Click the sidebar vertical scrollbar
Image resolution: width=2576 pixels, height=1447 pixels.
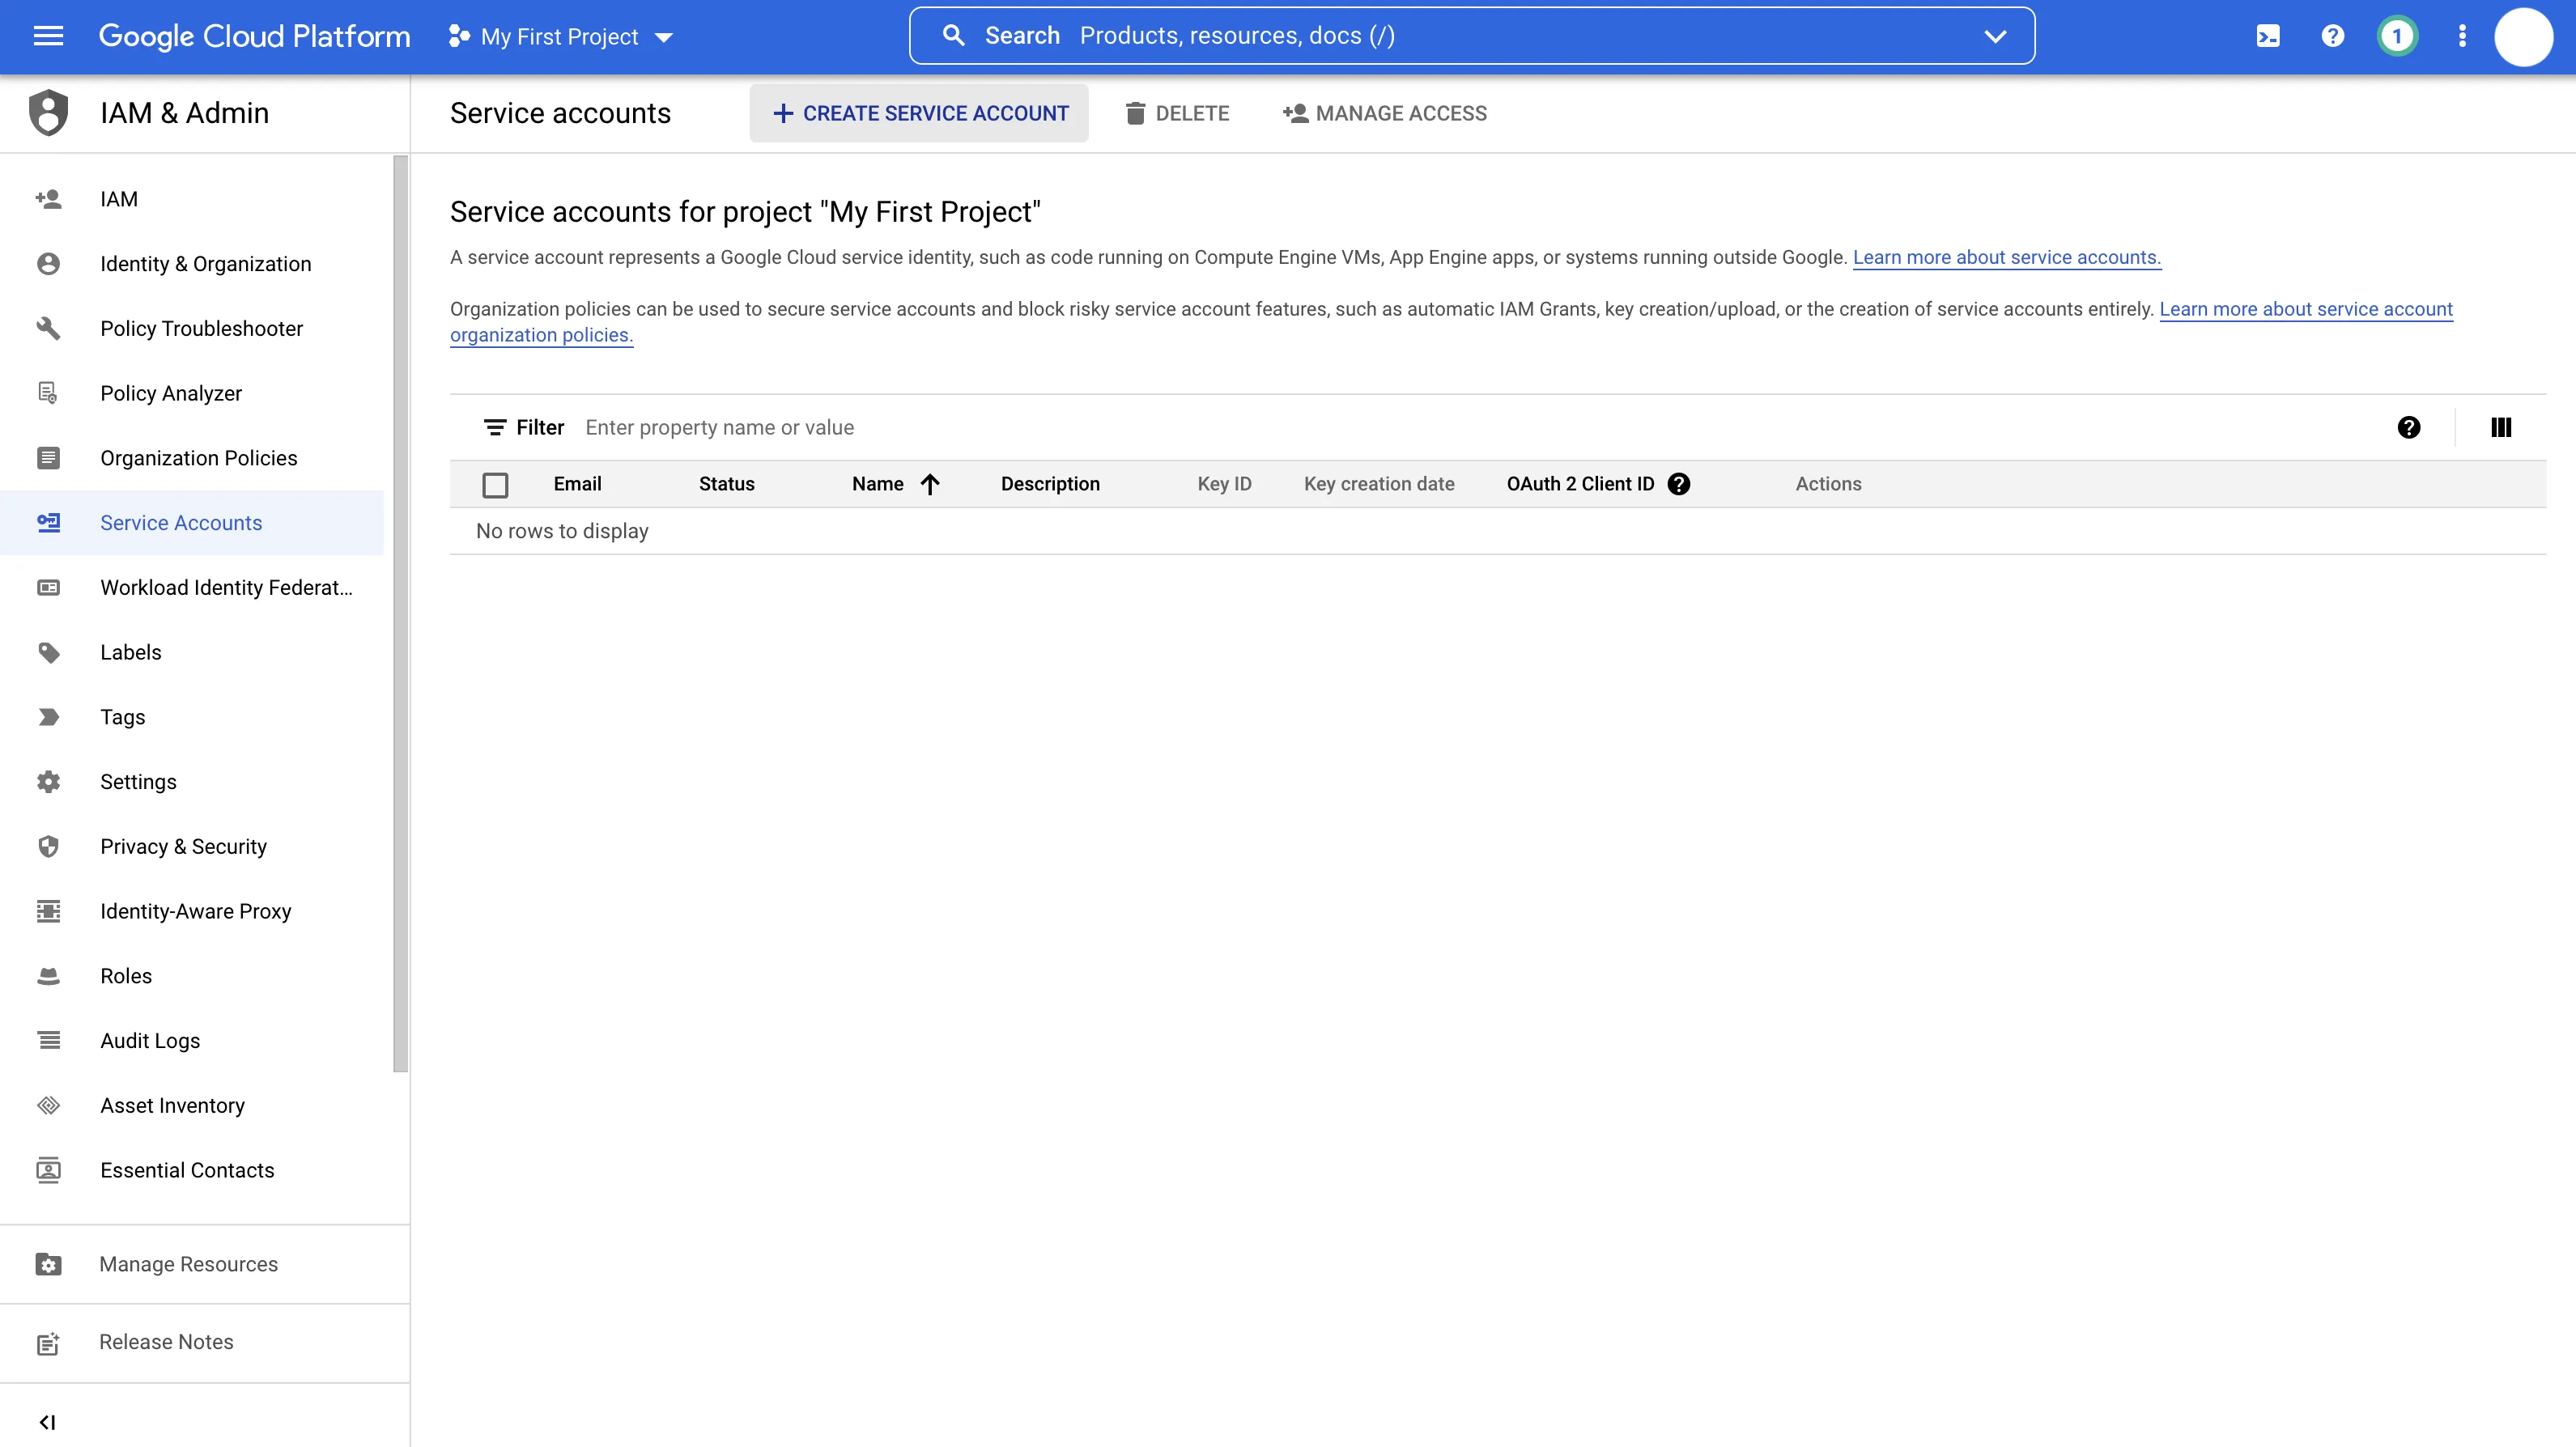click(x=401, y=612)
